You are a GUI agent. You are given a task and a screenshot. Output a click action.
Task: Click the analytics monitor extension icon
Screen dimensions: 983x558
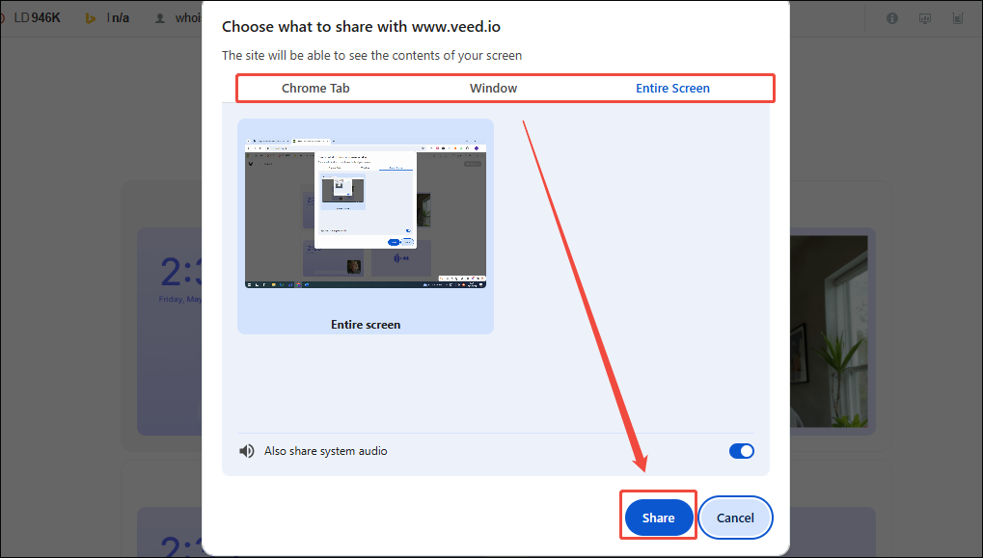(x=925, y=17)
